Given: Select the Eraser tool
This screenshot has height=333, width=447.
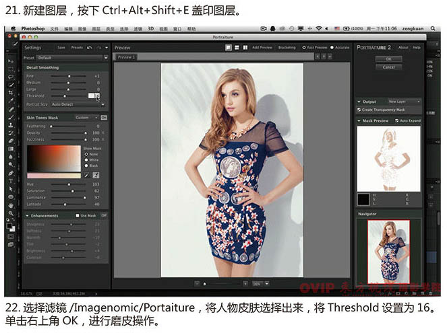Looking at the screenshot, I should tap(11, 141).
